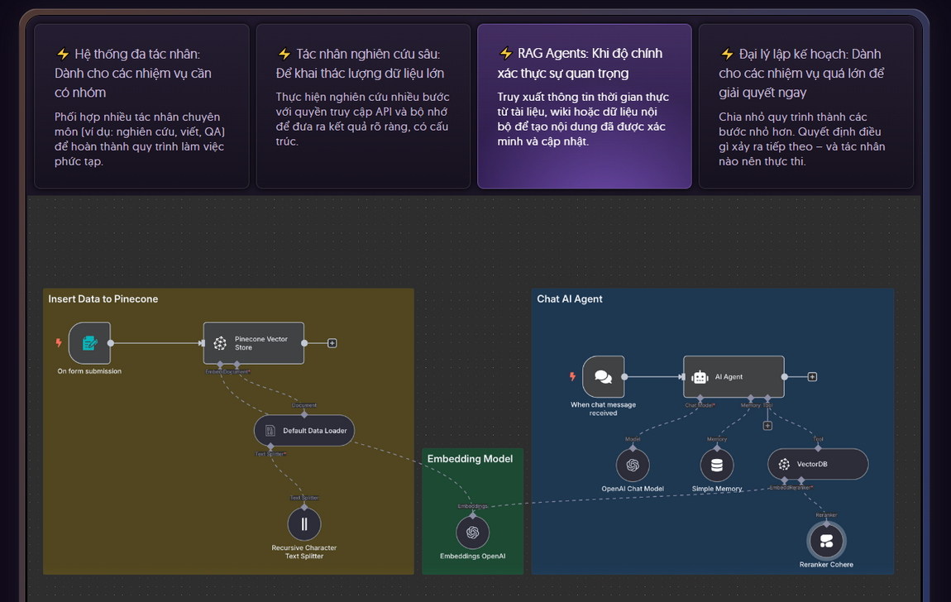Select the Reranker Cohere node icon
The image size is (951, 602).
826,541
